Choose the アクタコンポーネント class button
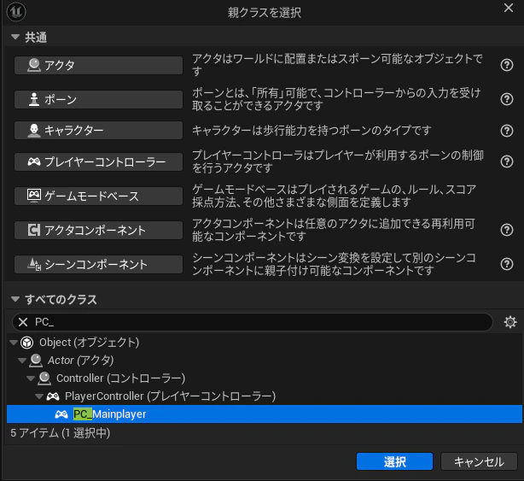Screen dimensions: 524x481 coord(99,230)
